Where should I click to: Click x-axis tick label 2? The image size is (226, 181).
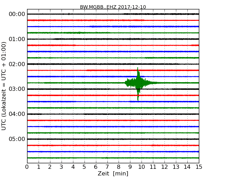[50, 167]
